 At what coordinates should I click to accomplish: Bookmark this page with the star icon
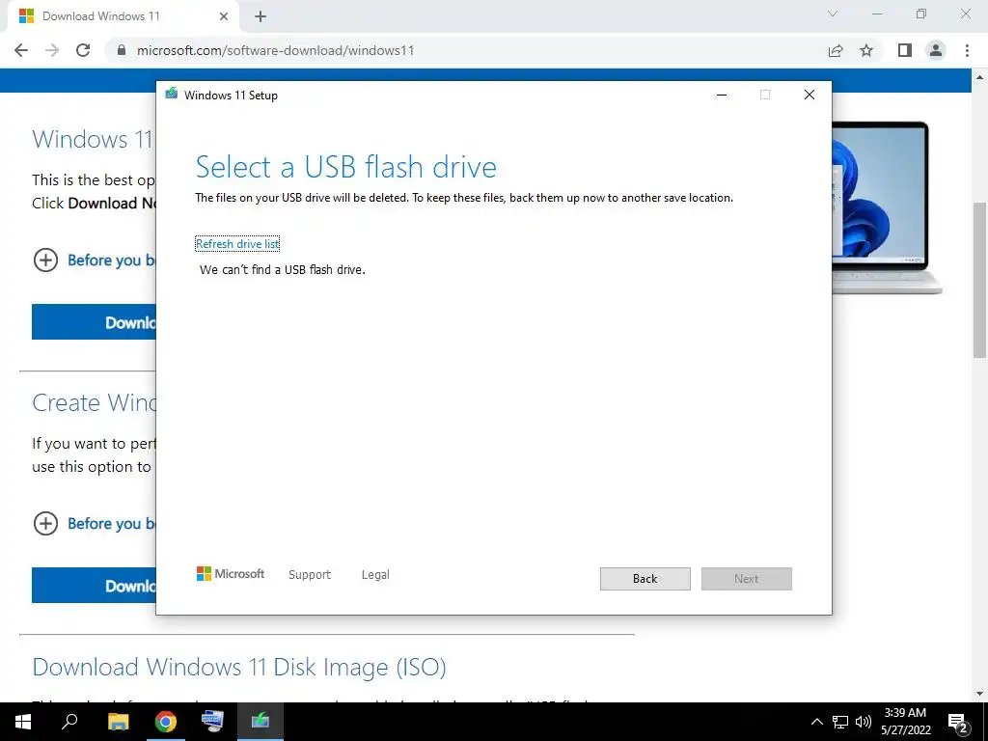(x=866, y=50)
